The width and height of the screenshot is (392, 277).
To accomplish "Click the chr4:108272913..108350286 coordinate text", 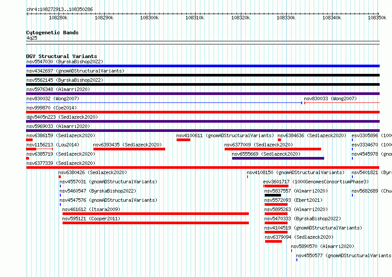I will [59, 10].
